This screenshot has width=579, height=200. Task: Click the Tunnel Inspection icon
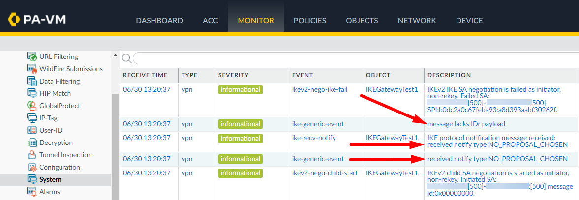pyautogui.click(x=32, y=155)
